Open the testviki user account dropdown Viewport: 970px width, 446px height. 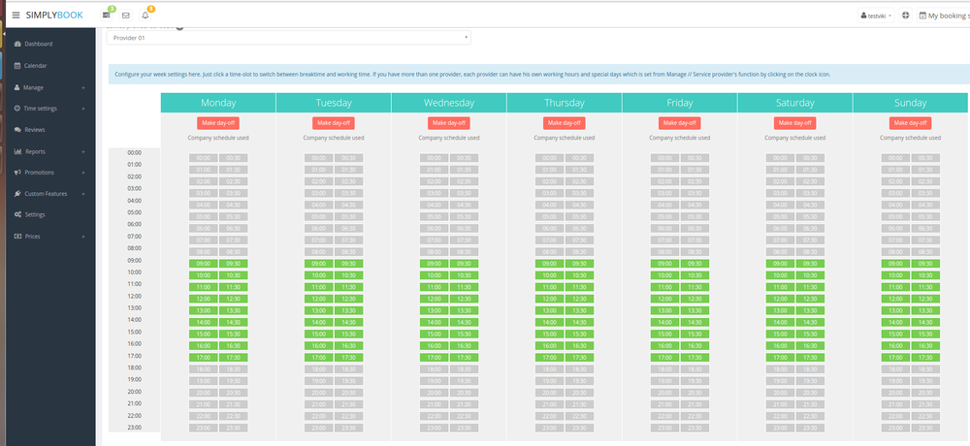pyautogui.click(x=876, y=16)
